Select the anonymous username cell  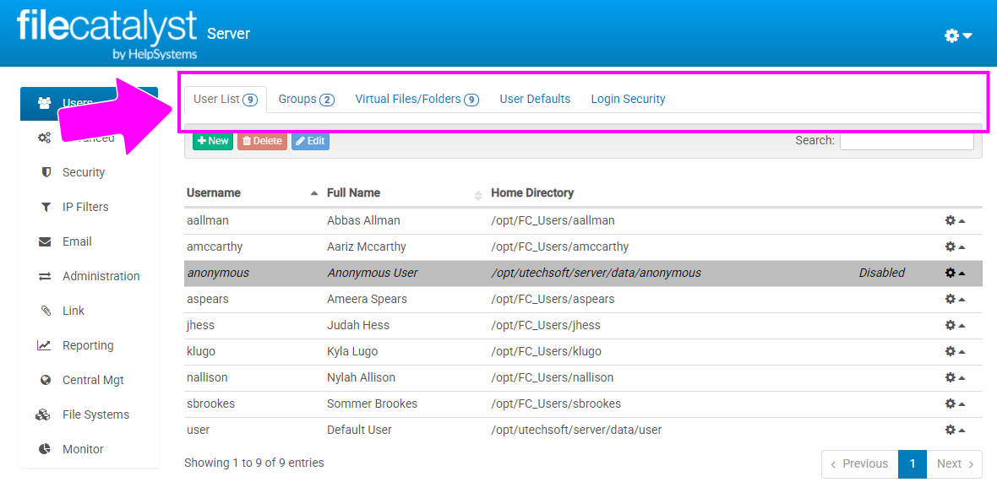[218, 273]
